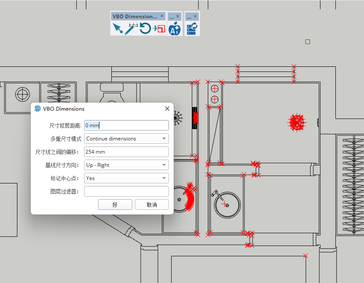This screenshot has height=283, width=364.
Task: Click the 图层过滤器 empty text field
Action: click(126, 192)
